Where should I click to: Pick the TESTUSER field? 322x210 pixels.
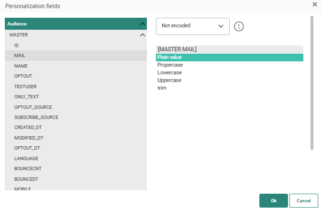(25, 86)
